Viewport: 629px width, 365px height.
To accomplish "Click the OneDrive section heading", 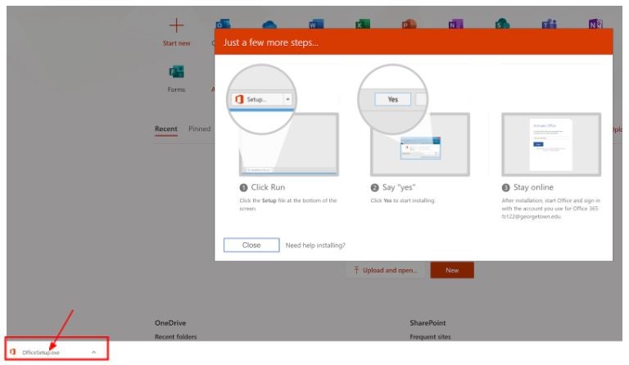I will [x=170, y=323].
